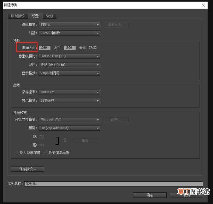Click the 画面大小 field showing 1080
This screenshot has height=204, width=213.
(x=45, y=48)
